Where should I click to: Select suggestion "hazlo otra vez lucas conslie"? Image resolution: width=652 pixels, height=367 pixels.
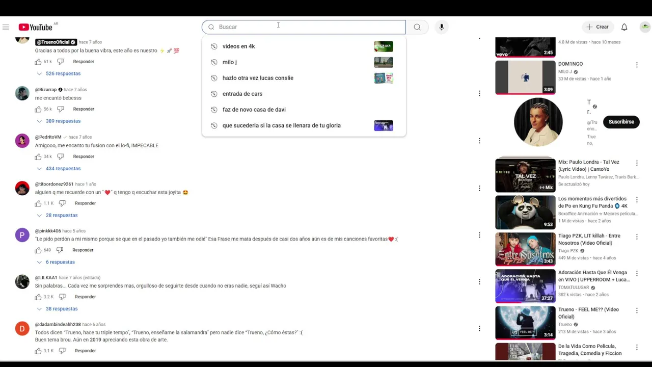click(304, 78)
